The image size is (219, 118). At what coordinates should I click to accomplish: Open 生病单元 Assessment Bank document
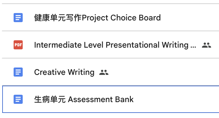[84, 99]
